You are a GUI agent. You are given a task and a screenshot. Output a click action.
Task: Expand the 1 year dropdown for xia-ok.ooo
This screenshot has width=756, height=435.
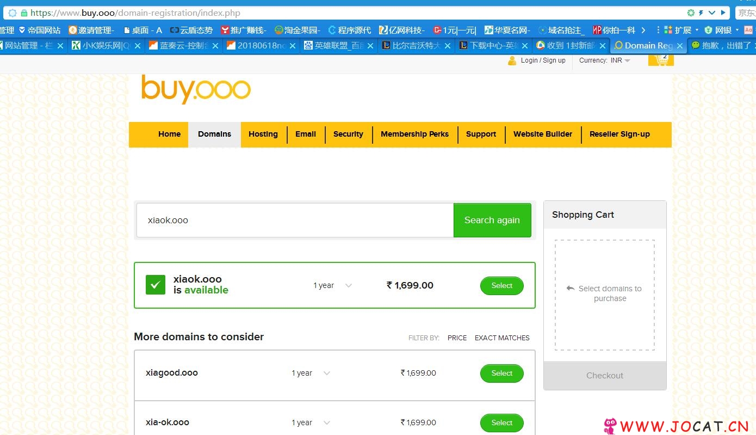311,422
